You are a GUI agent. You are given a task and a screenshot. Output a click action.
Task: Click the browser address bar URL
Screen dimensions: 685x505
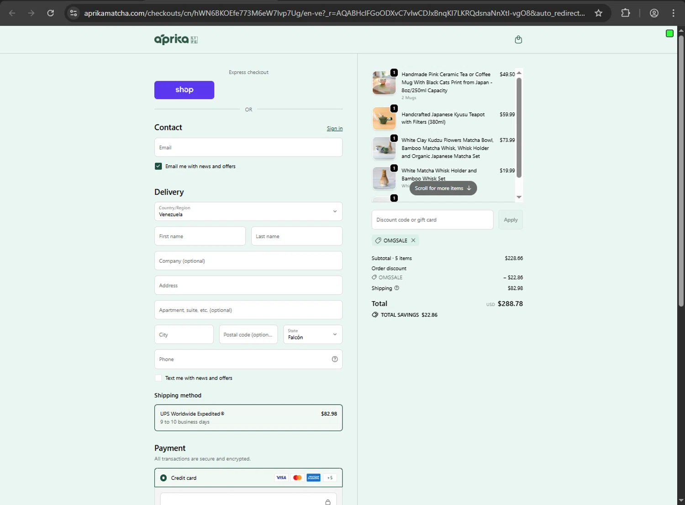pos(334,13)
